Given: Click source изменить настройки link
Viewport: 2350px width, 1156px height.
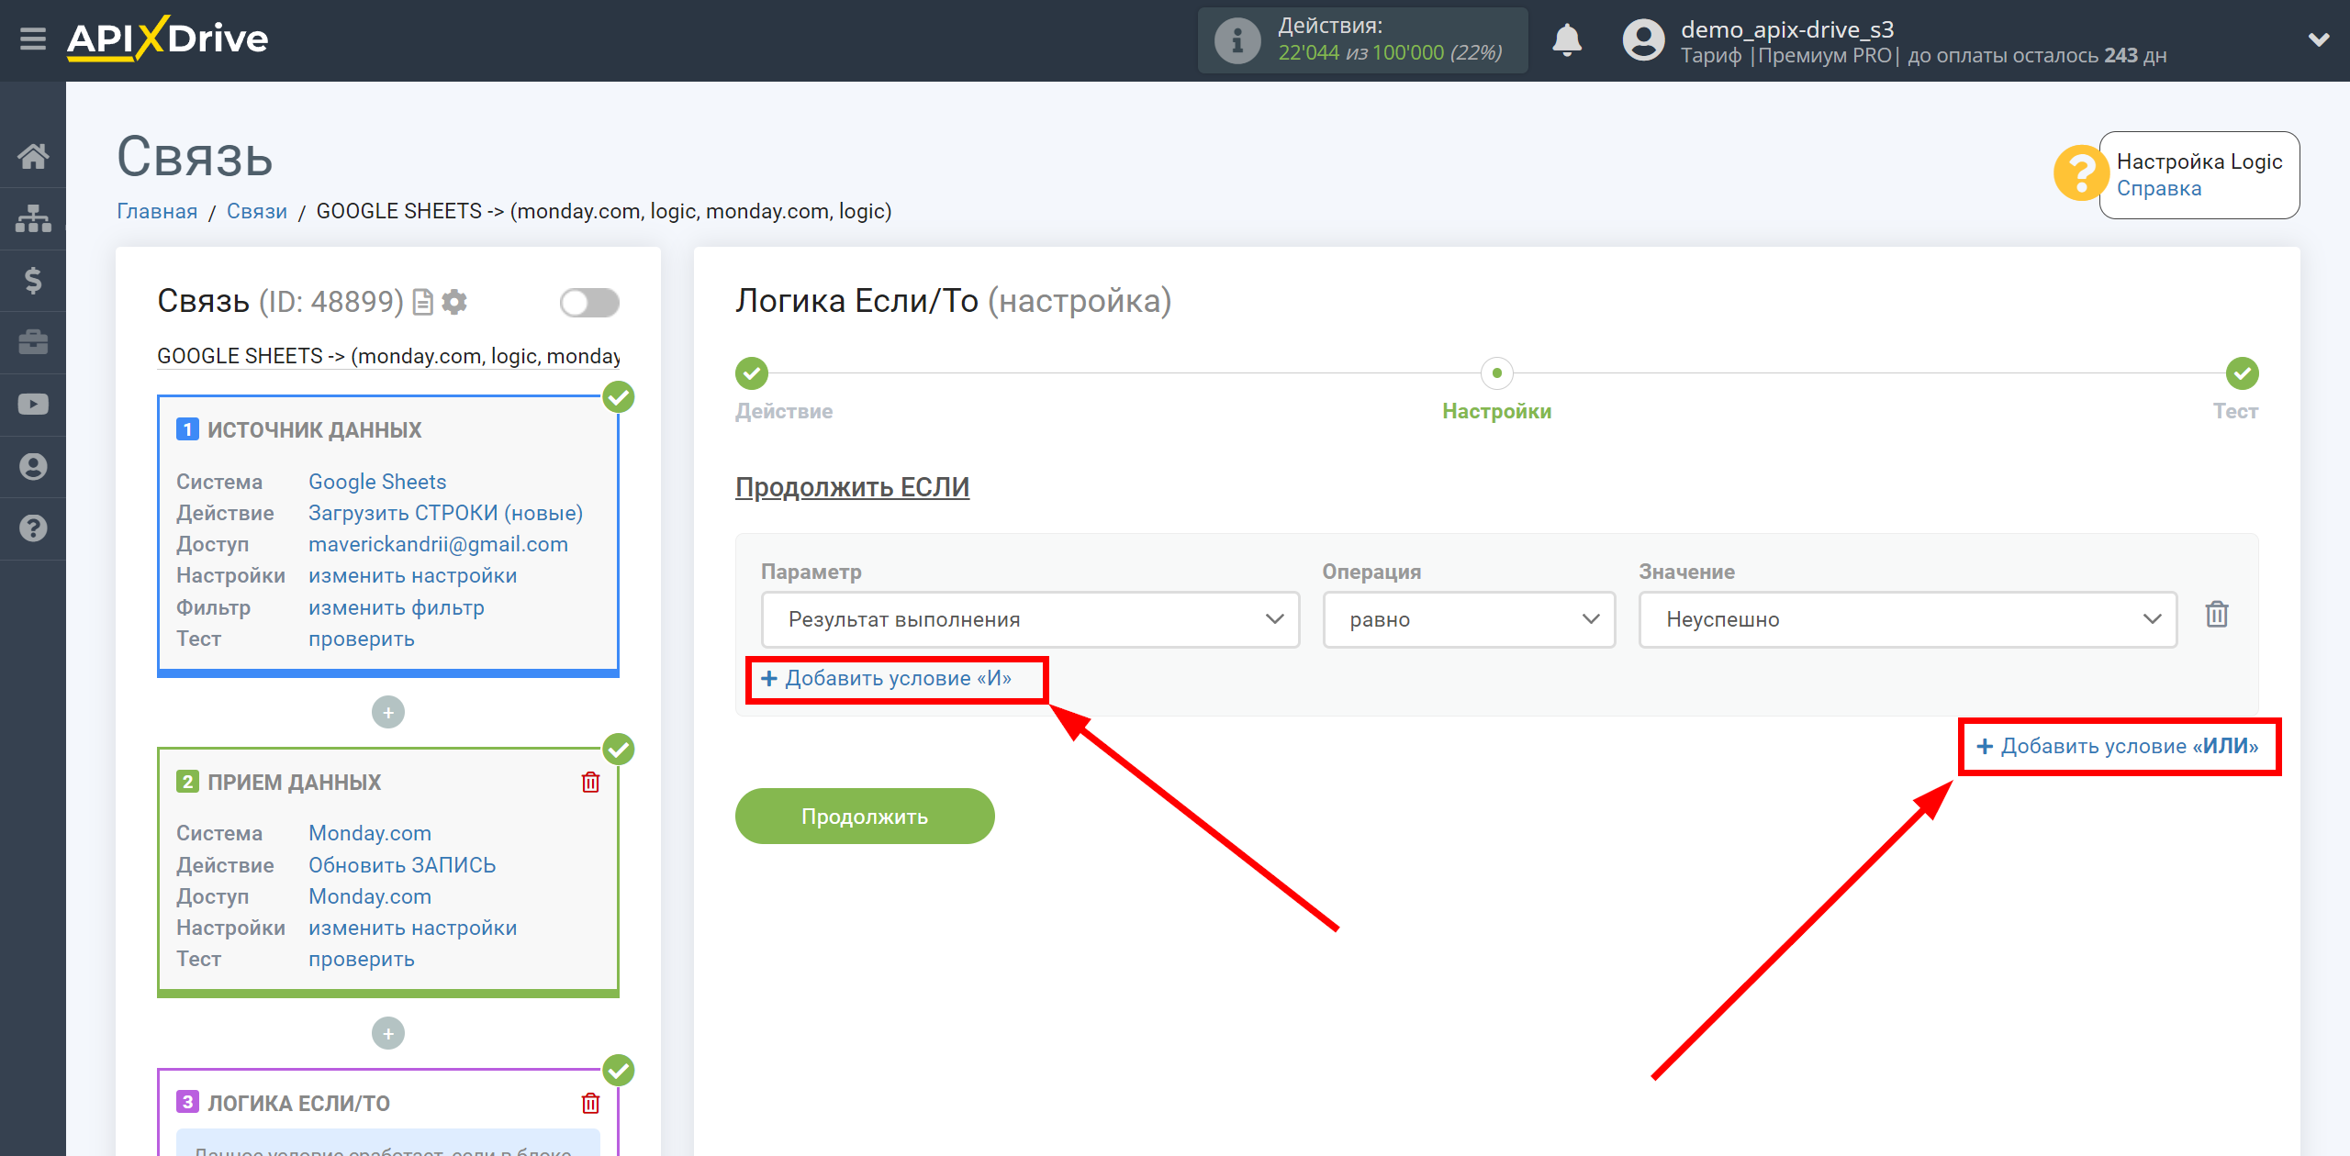Looking at the screenshot, I should (412, 575).
